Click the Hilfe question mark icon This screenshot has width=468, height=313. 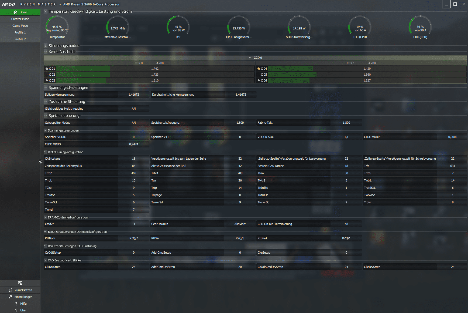point(16,304)
